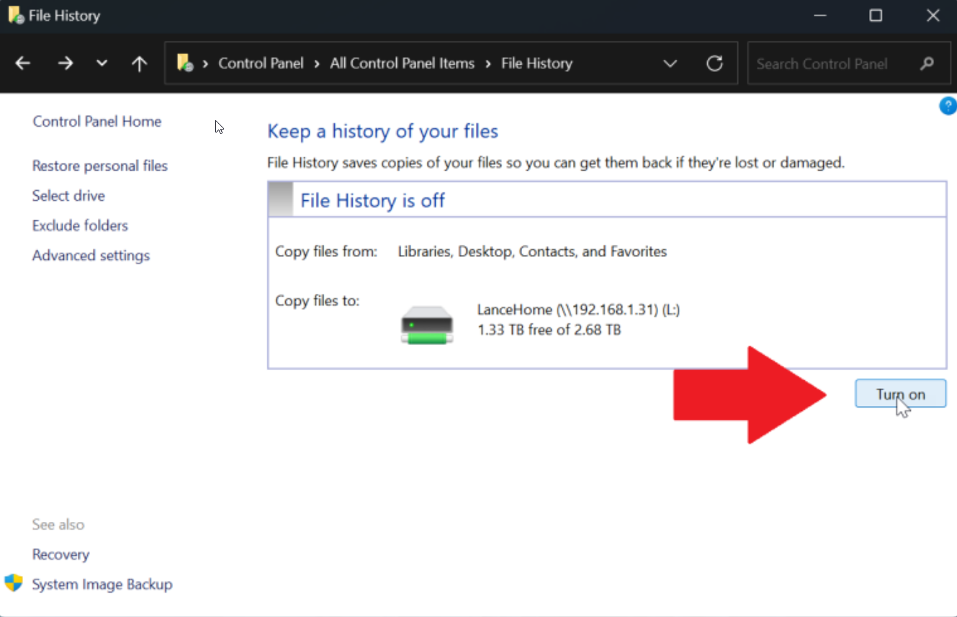Open the All Control Panel Items breadcrumb

click(402, 63)
